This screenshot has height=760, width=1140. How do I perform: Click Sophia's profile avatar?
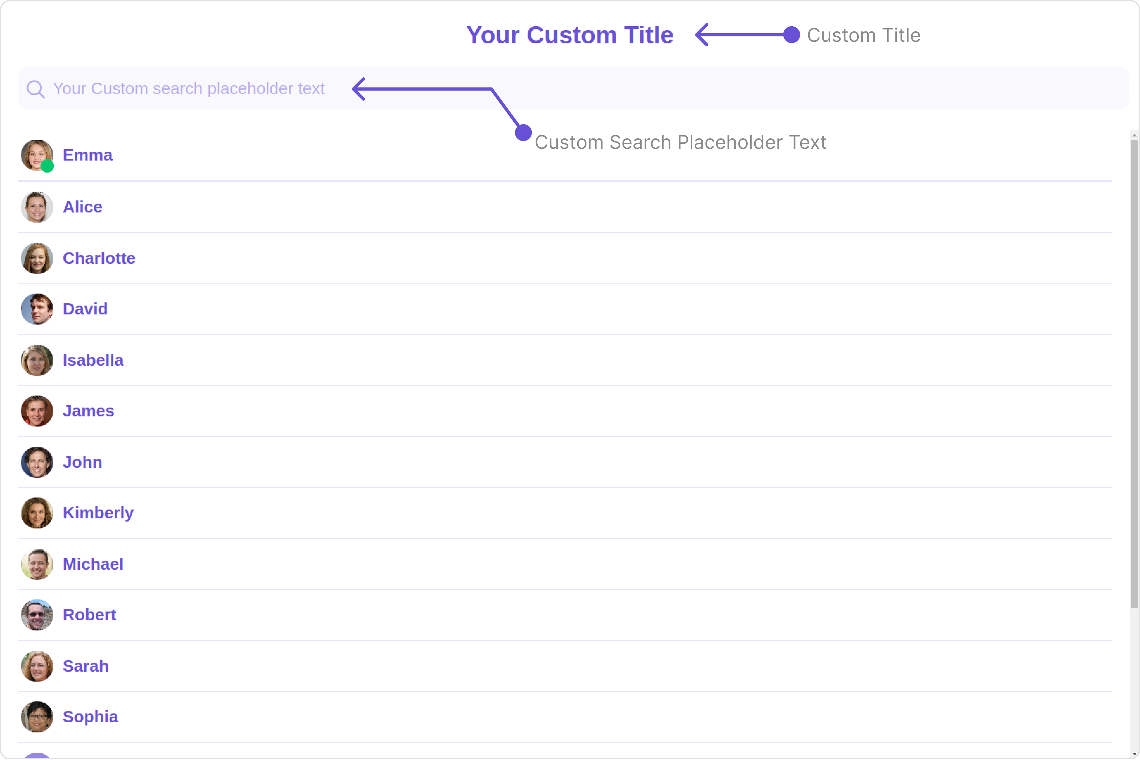37,716
